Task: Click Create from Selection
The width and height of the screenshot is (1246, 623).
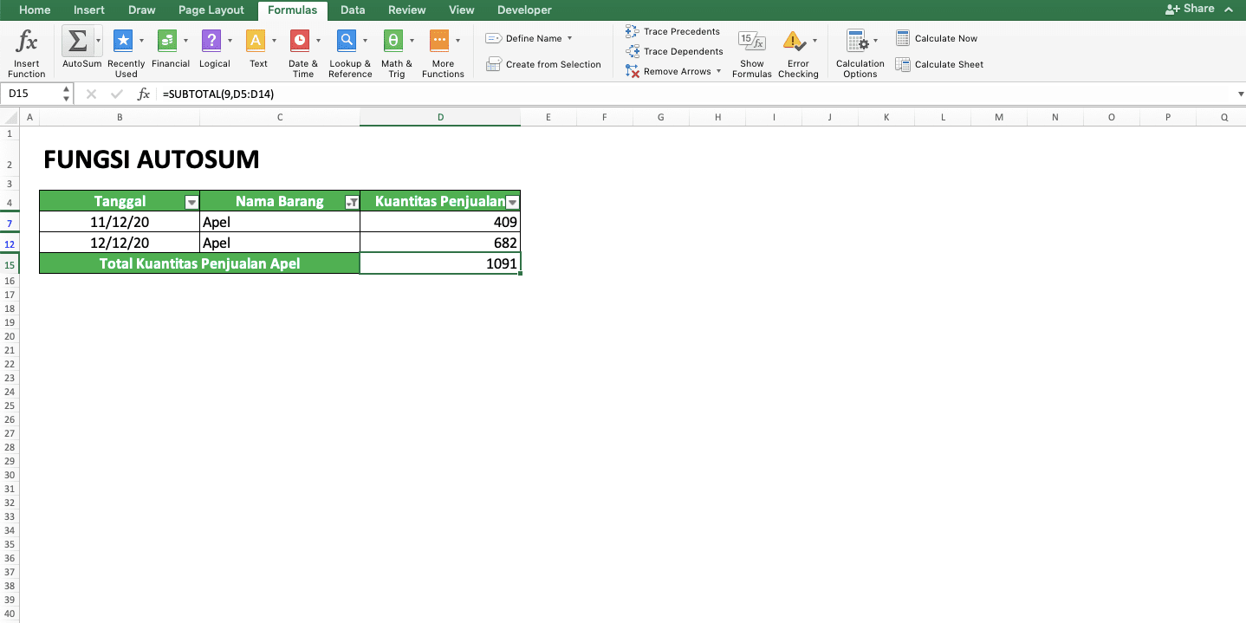Action: [542, 64]
